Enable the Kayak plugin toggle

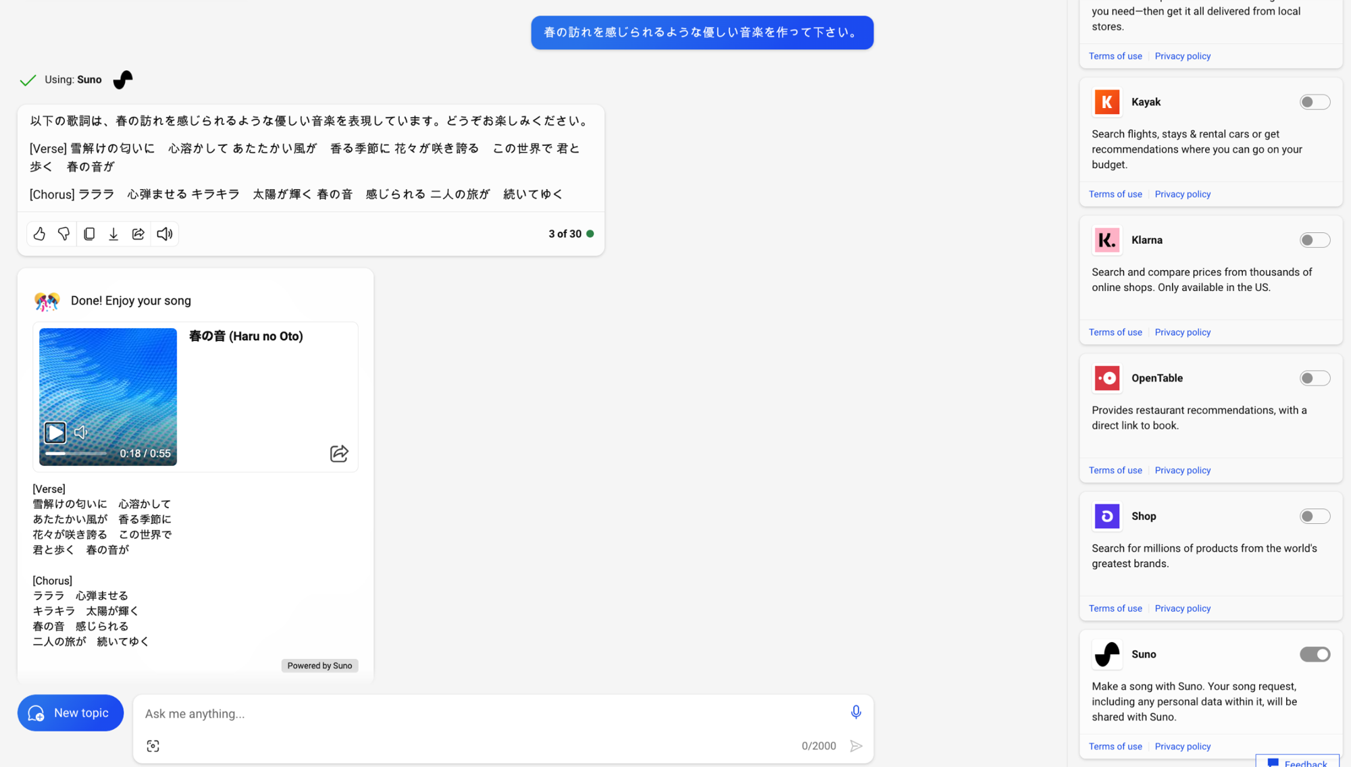pos(1315,102)
